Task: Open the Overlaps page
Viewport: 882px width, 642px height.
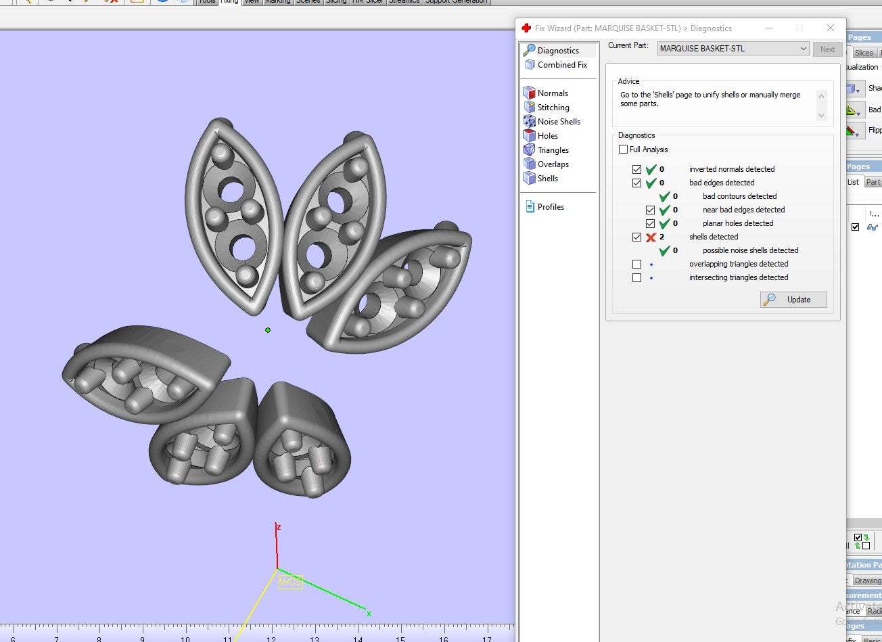Action: (x=553, y=164)
